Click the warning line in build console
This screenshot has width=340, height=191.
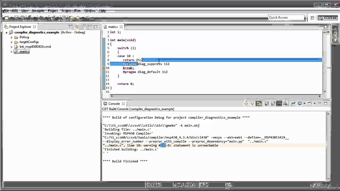click(x=160, y=145)
